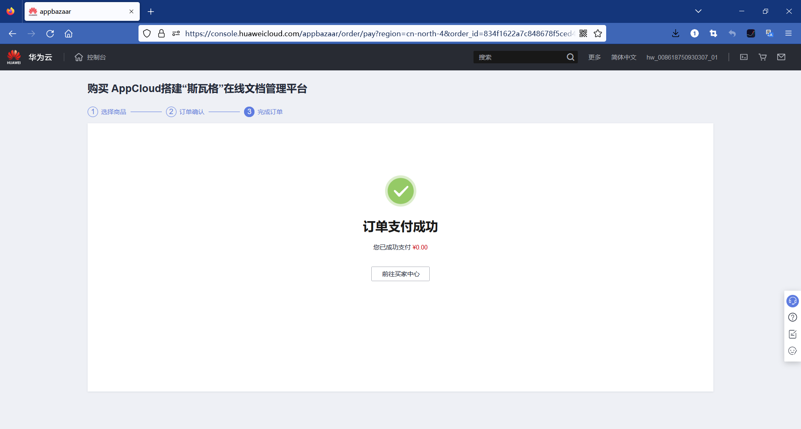Click the notification badge showing 1
Screen dimensions: 801x429
(695, 33)
